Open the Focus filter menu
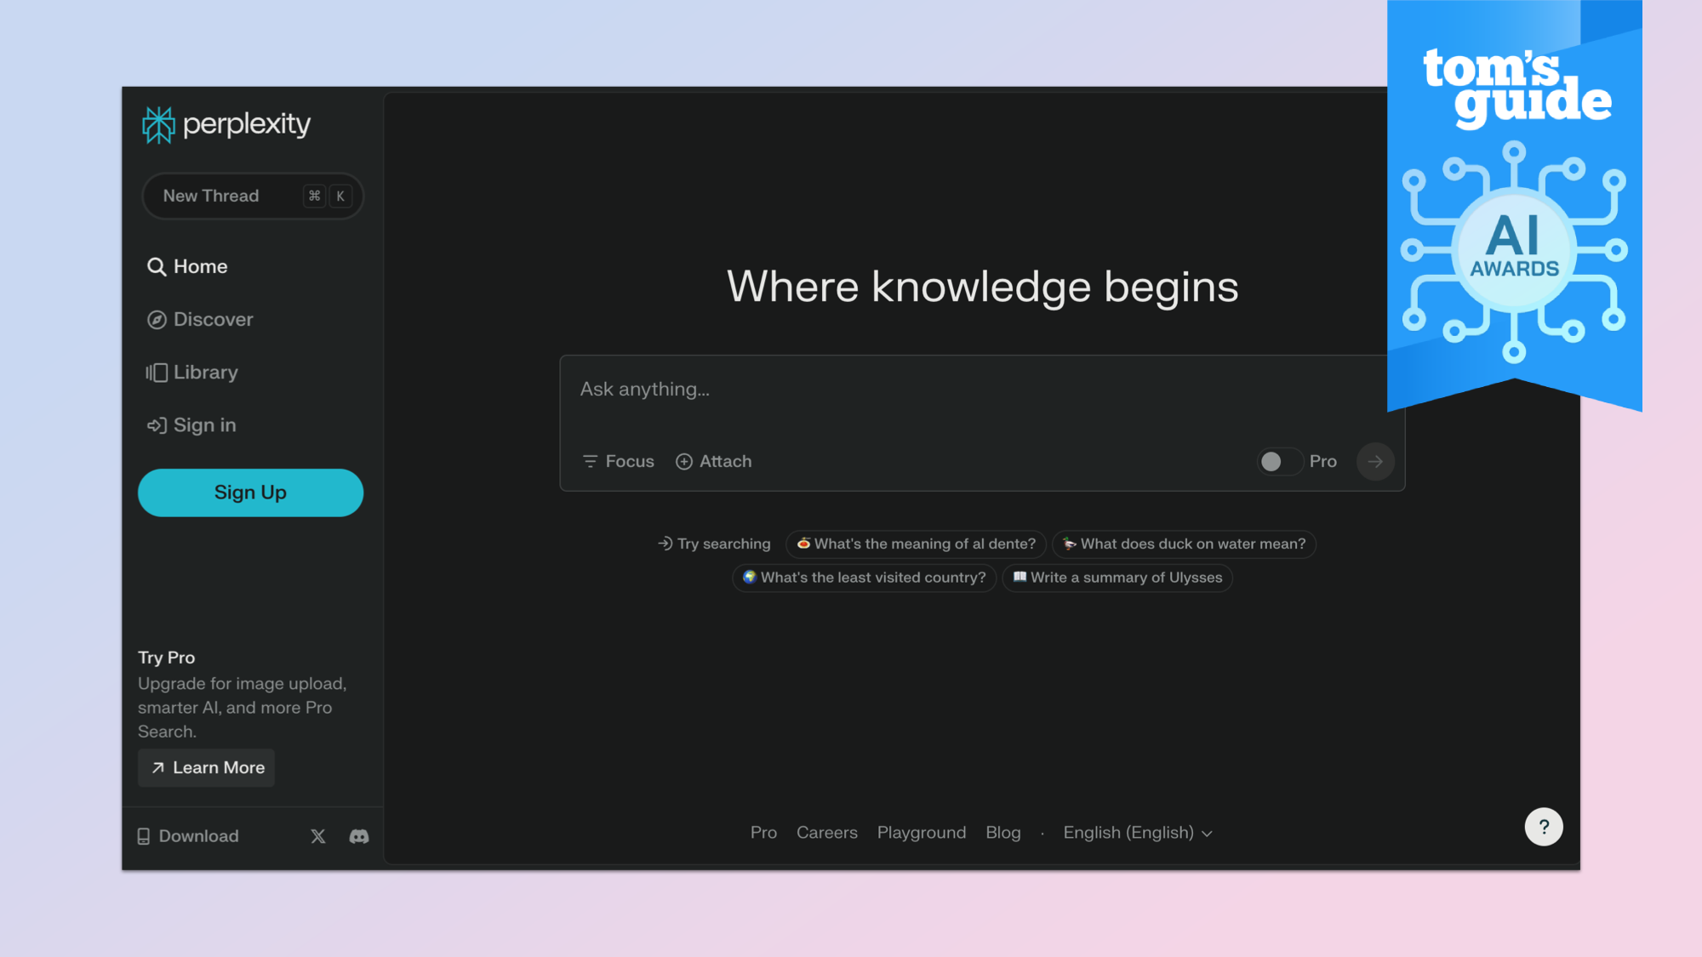The image size is (1702, 957). pyautogui.click(x=619, y=461)
